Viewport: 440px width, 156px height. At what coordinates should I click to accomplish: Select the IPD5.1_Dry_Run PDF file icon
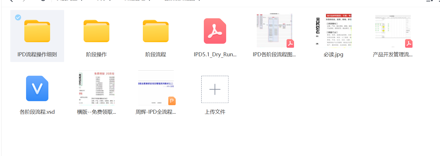pos(215,31)
